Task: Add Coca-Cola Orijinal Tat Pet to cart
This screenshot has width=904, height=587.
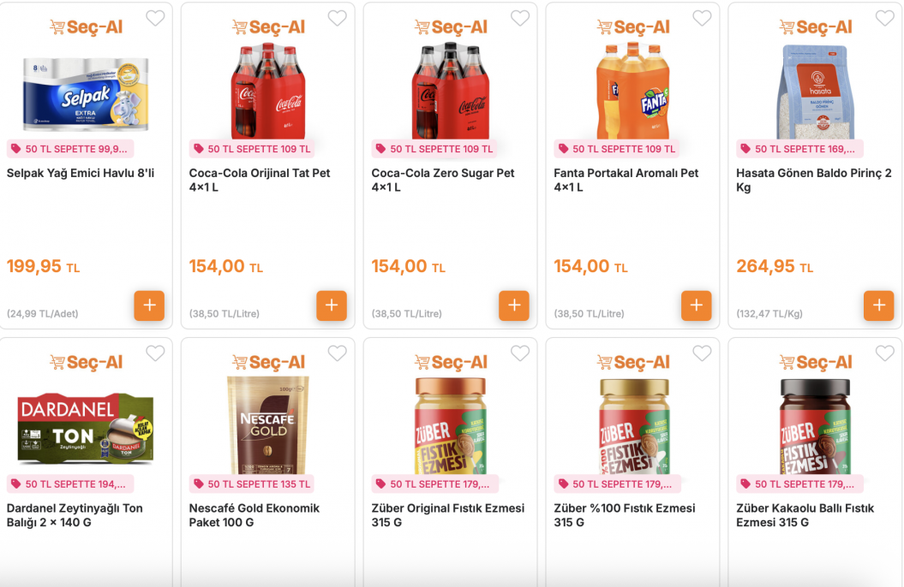Action: pos(332,305)
